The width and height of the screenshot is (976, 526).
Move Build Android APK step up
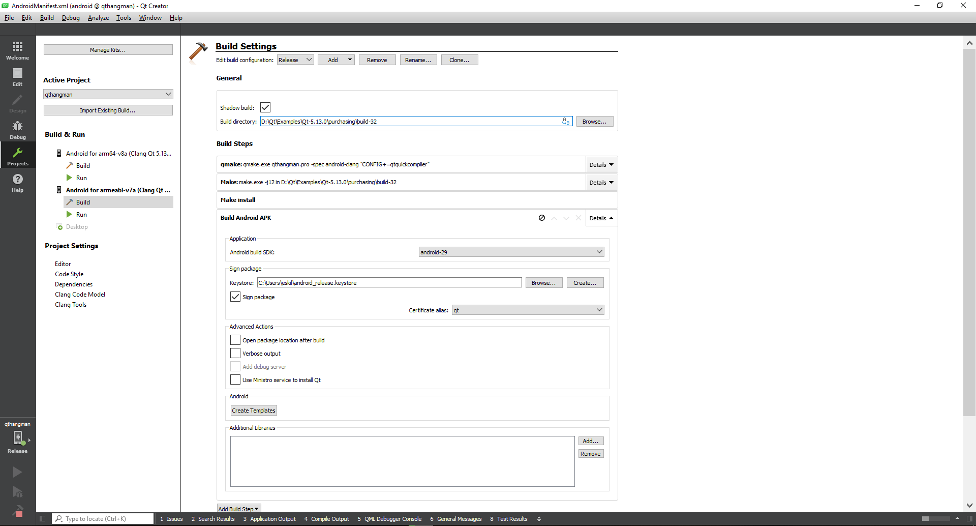pos(554,218)
